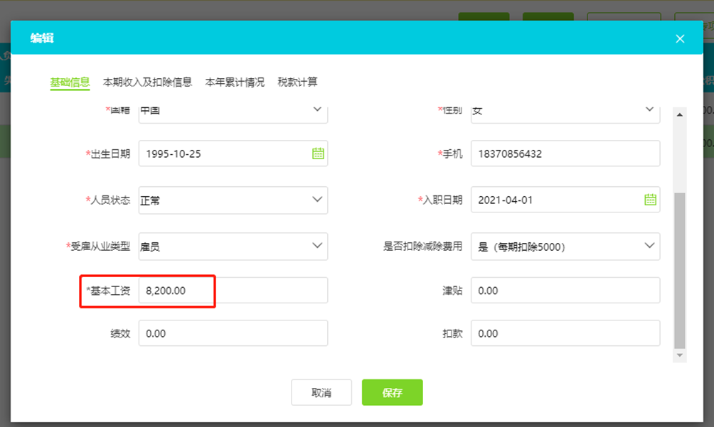Open the 出生日期 calendar picker icon
The height and width of the screenshot is (427, 714).
click(318, 153)
